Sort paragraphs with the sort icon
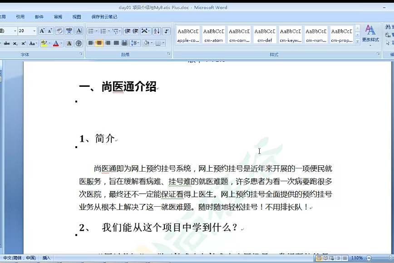394x263 pixels. 156,31
